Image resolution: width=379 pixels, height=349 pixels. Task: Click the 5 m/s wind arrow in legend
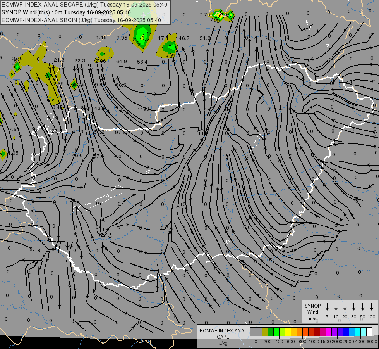327,307
